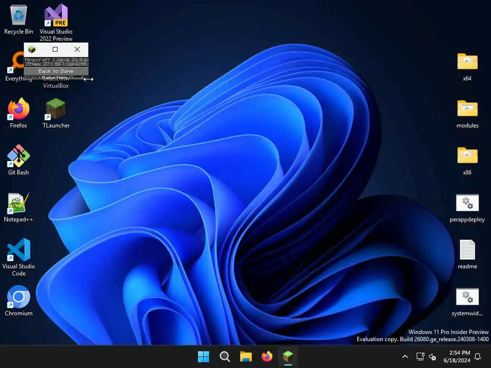Show hidden system tray icons

405,356
